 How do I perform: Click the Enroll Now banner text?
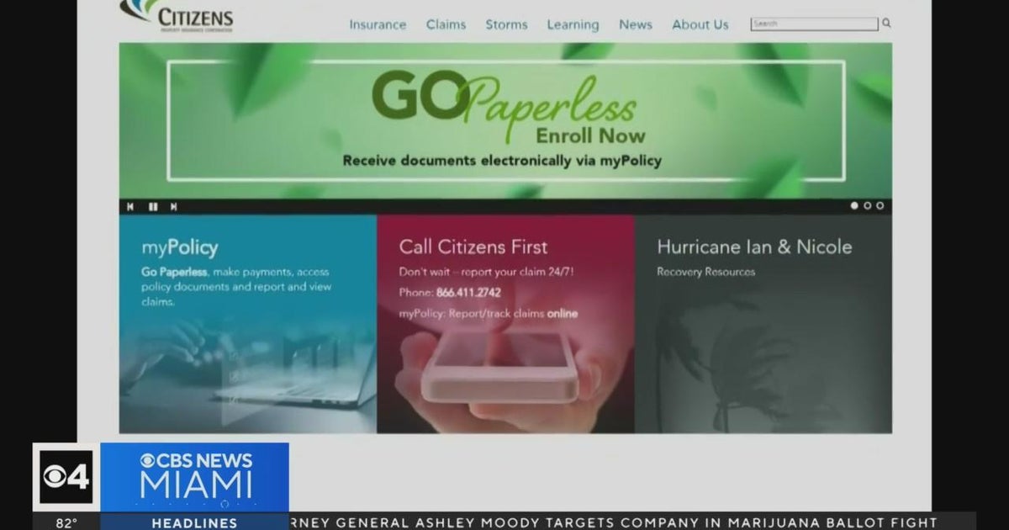[x=591, y=135]
